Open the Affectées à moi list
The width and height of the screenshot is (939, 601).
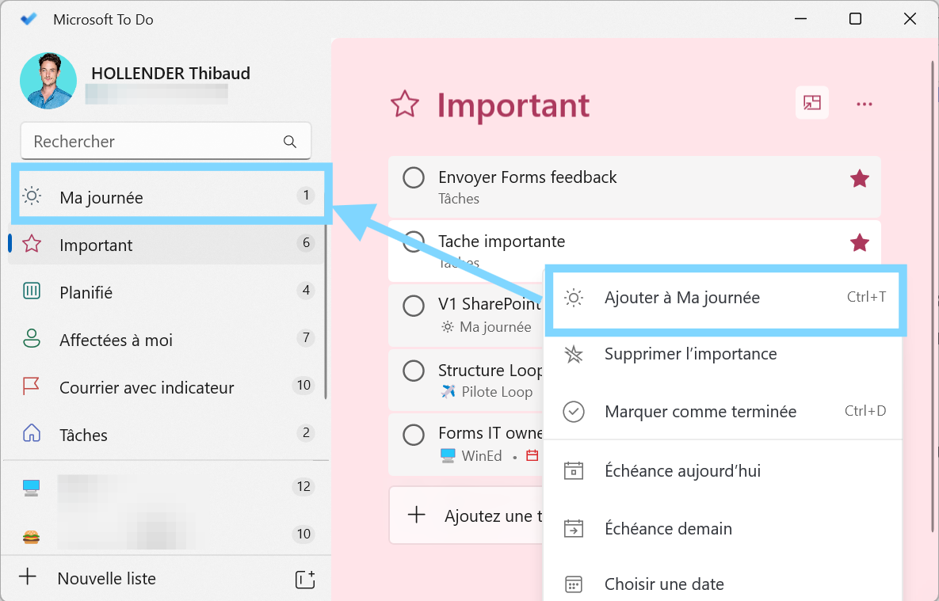tap(116, 340)
